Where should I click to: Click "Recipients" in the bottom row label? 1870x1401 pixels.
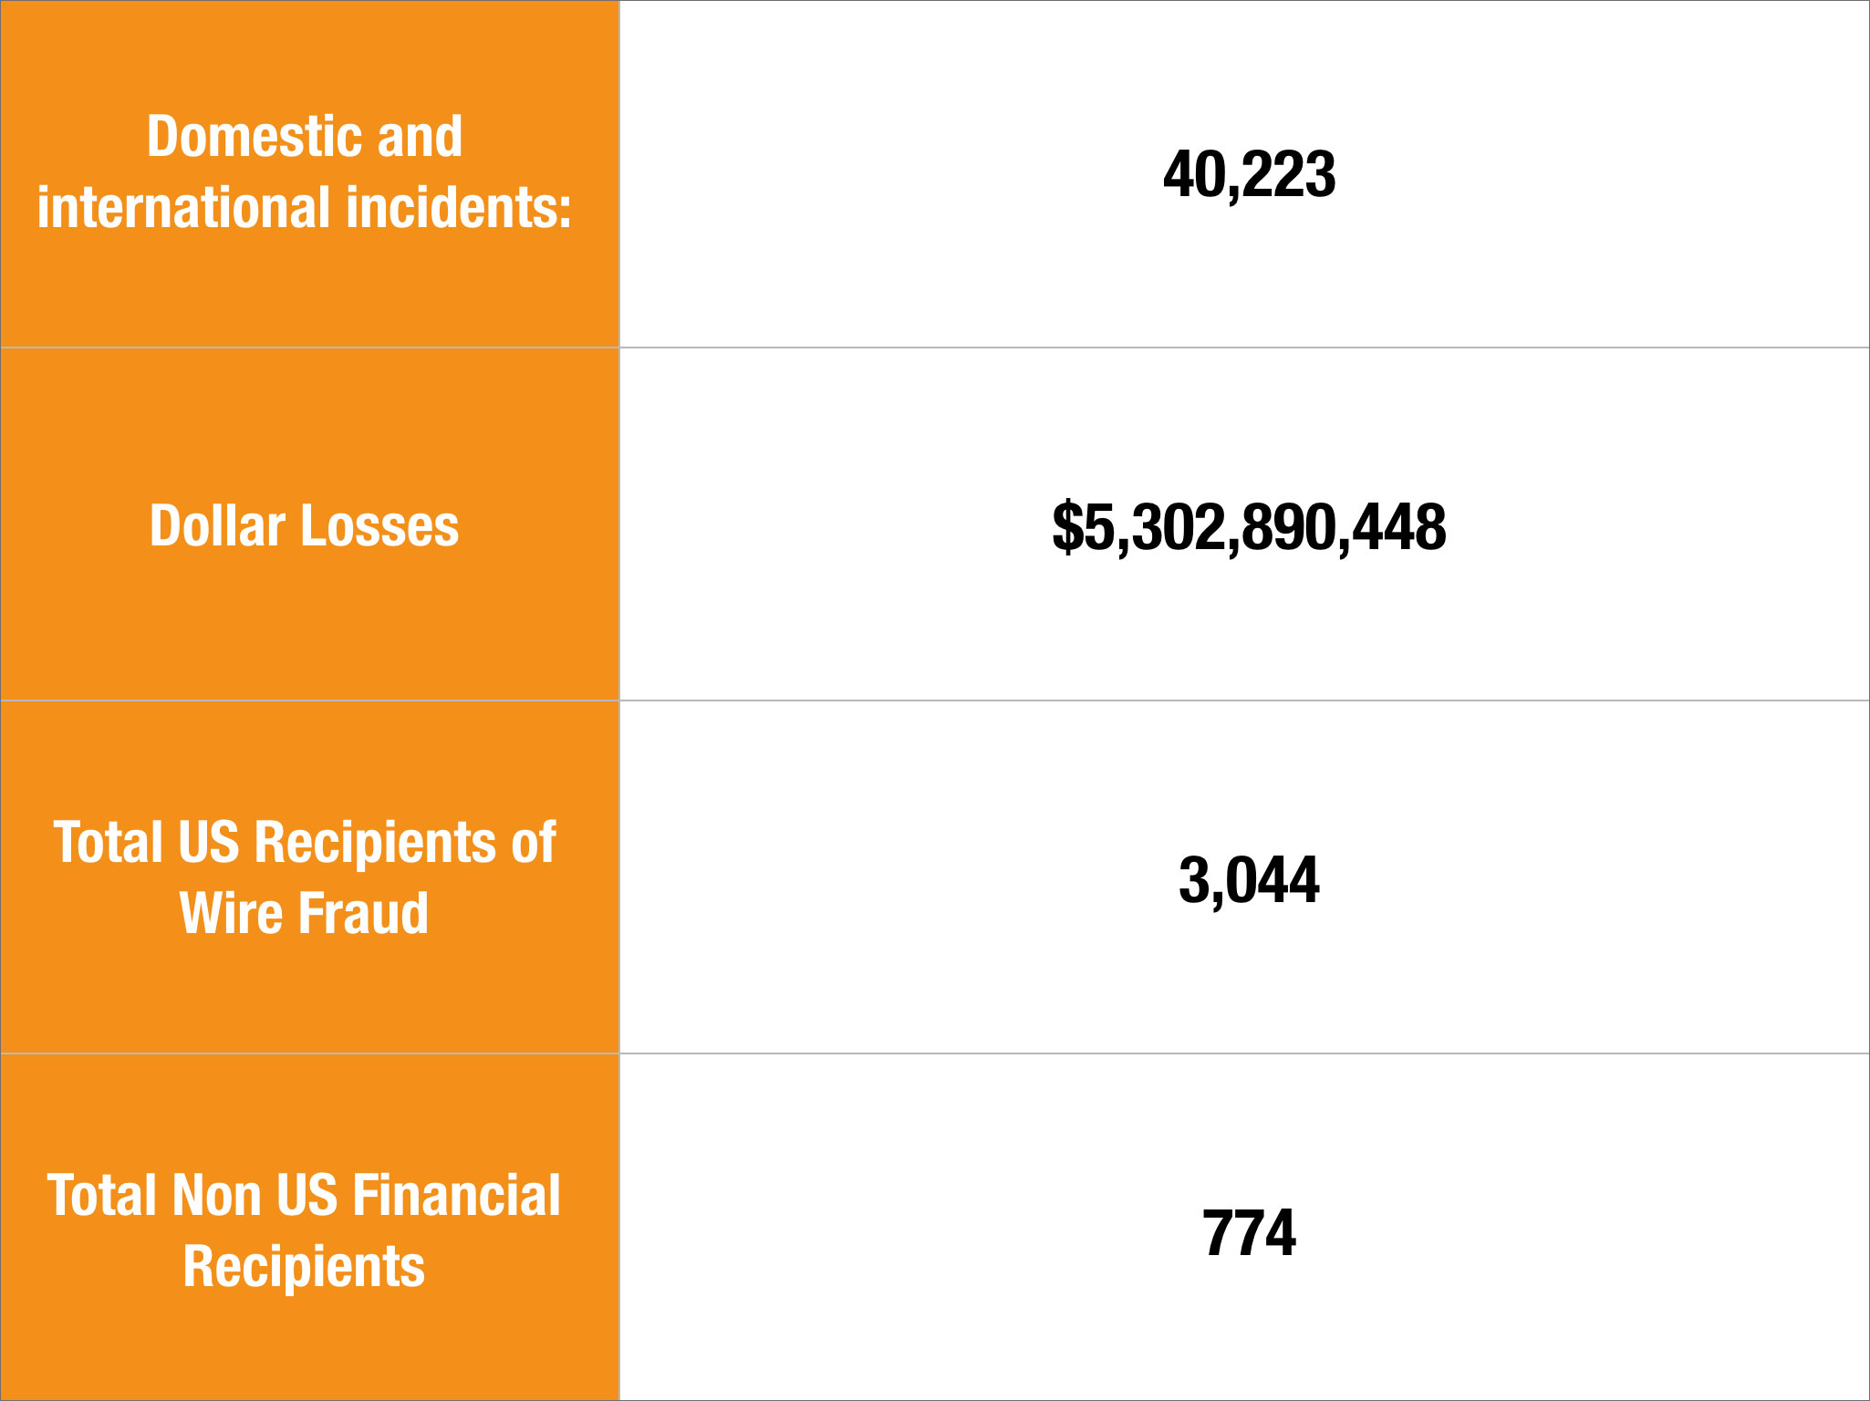pyautogui.click(x=305, y=1266)
